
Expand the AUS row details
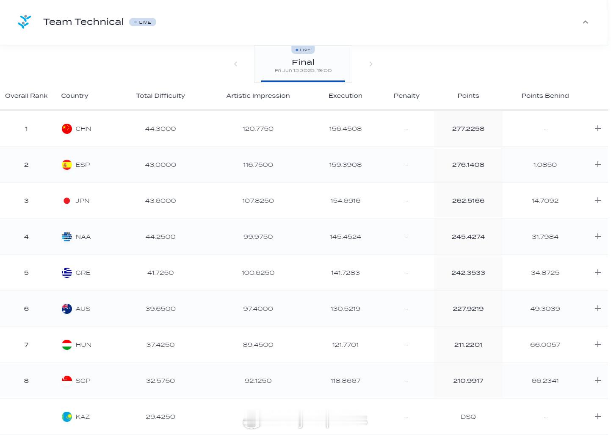pyautogui.click(x=598, y=308)
